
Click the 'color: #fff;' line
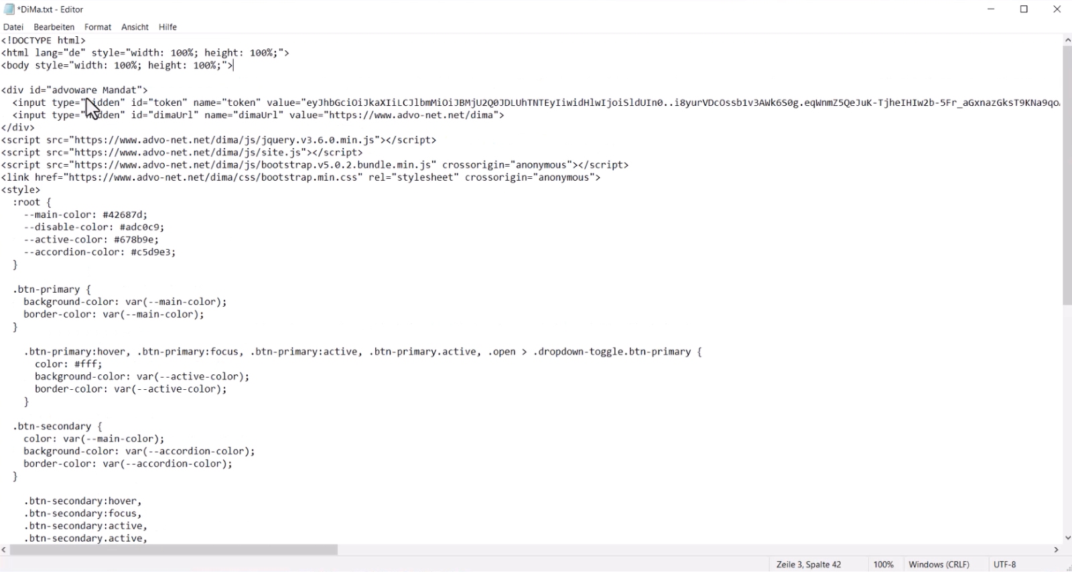[x=69, y=364]
